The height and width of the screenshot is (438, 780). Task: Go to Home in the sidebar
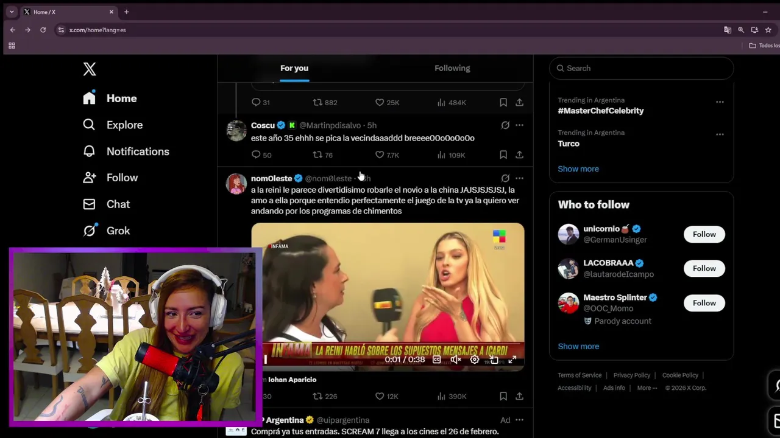tap(110, 98)
